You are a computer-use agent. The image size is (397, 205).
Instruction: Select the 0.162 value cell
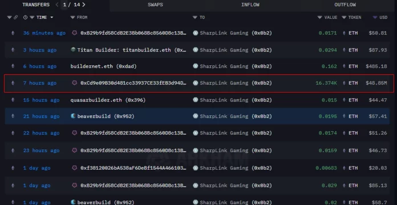tap(329, 66)
